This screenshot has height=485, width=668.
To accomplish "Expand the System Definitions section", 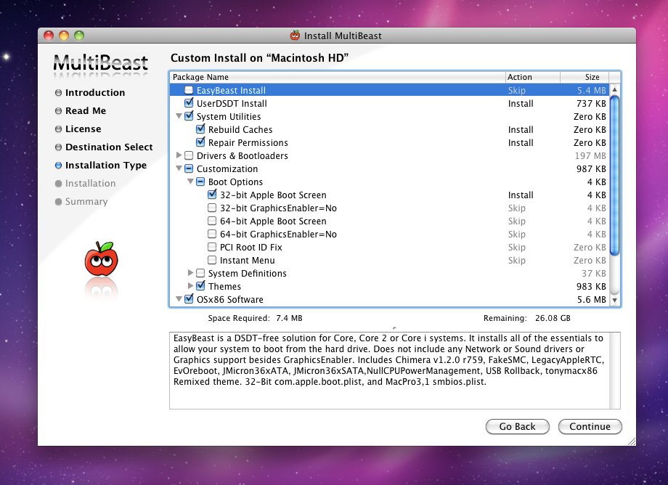I will (x=190, y=274).
